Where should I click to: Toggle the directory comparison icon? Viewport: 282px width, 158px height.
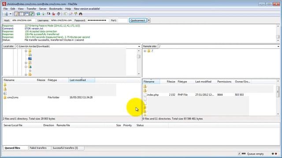[70, 14]
